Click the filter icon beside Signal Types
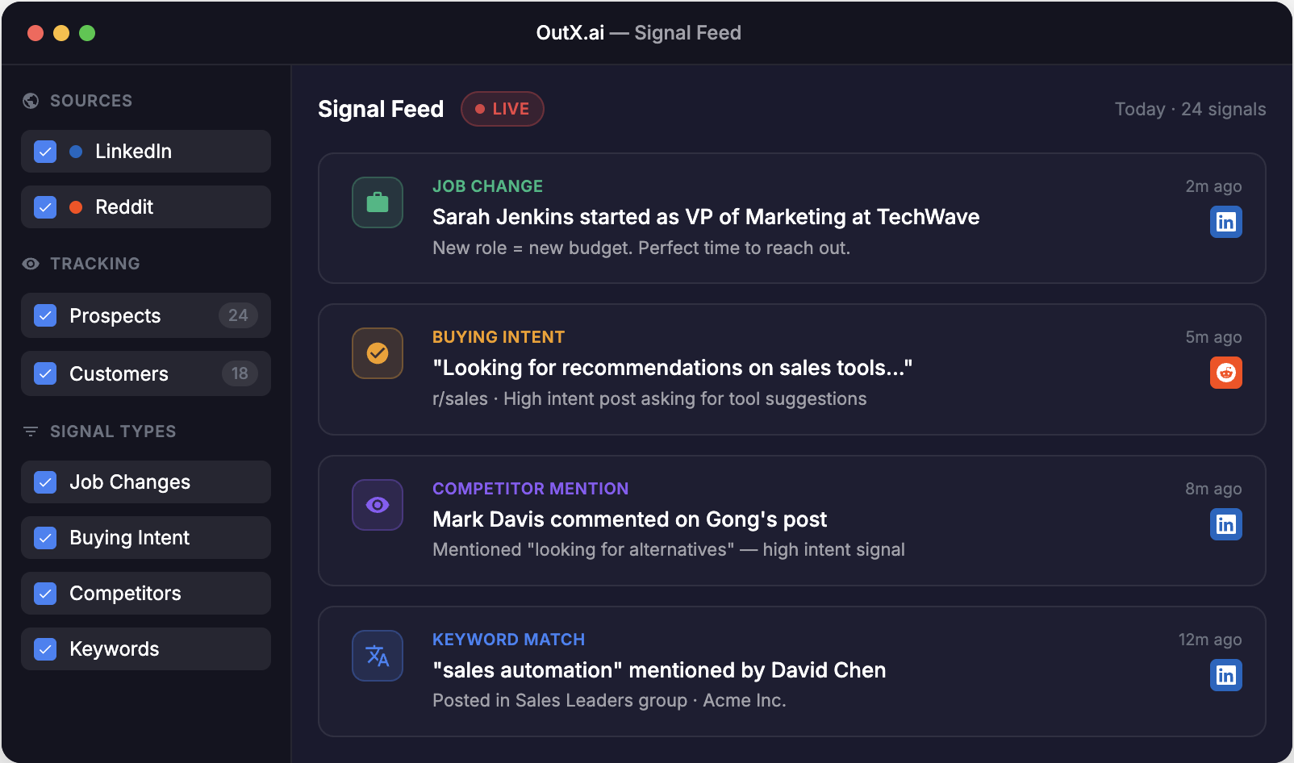 31,432
